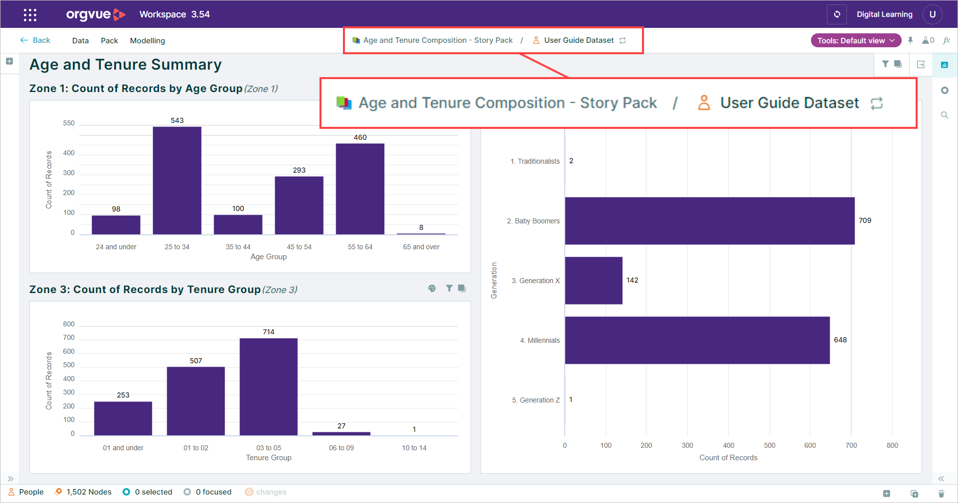This screenshot has height=503, width=958.
Task: Select the chart panel icon in right sidebar
Action: click(x=944, y=65)
